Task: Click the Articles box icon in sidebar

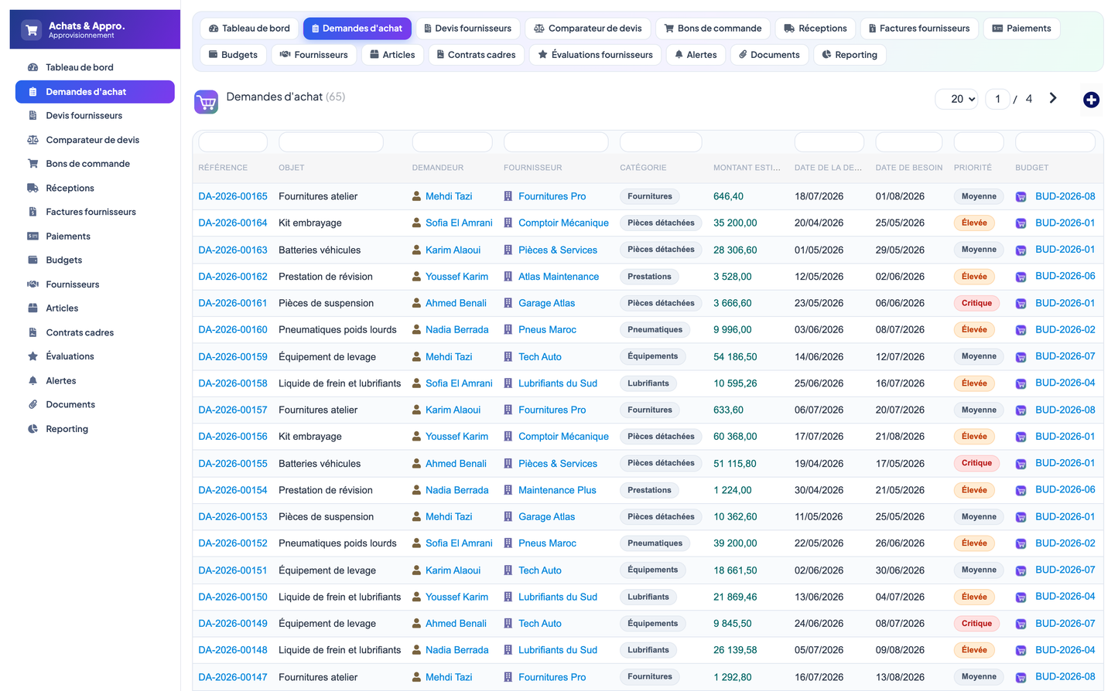Action: pyautogui.click(x=32, y=308)
